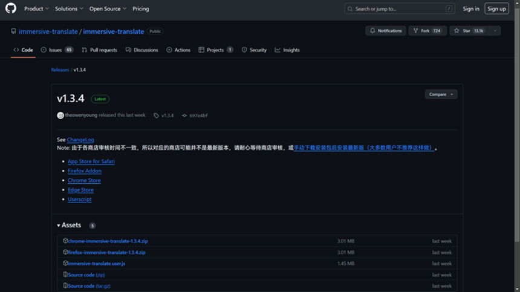The height and width of the screenshot is (292, 520).
Task: Click the Notifications bell button
Action: click(386, 31)
